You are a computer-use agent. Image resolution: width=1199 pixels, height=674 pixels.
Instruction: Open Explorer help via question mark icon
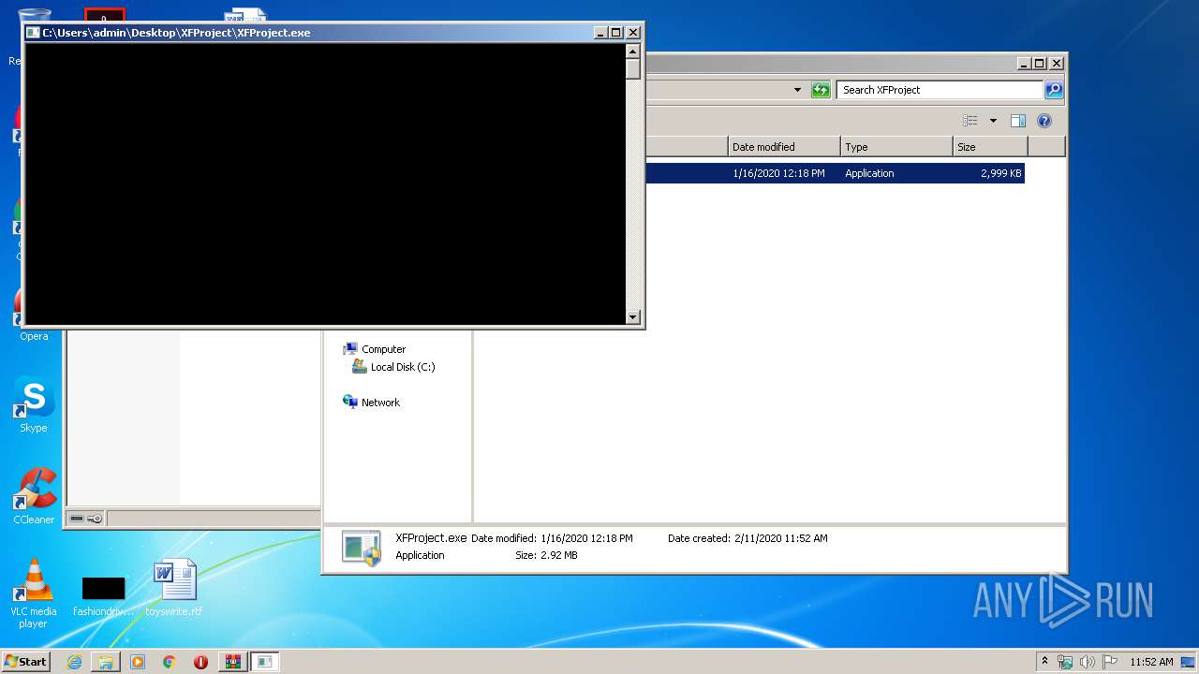[1044, 121]
